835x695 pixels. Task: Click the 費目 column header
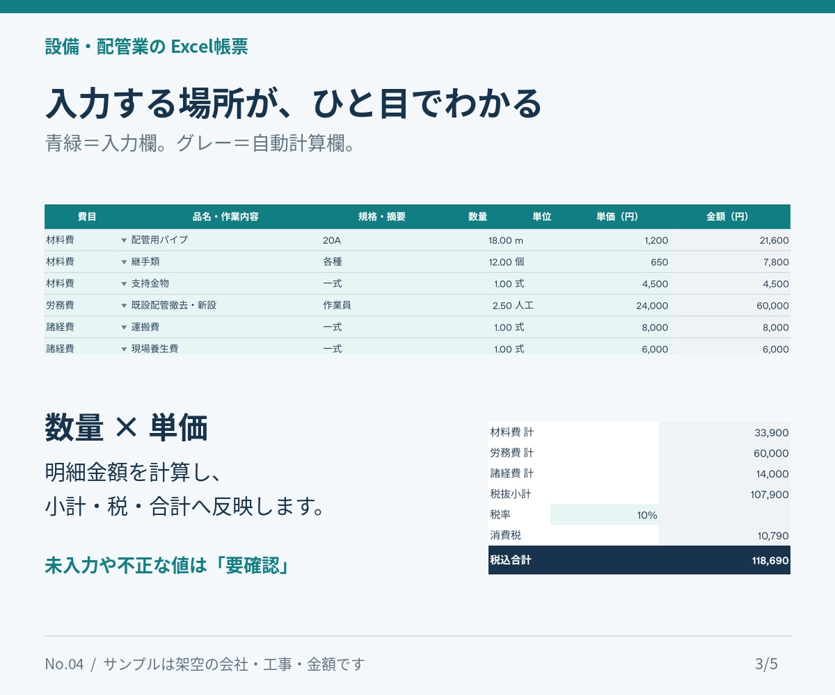click(x=87, y=217)
